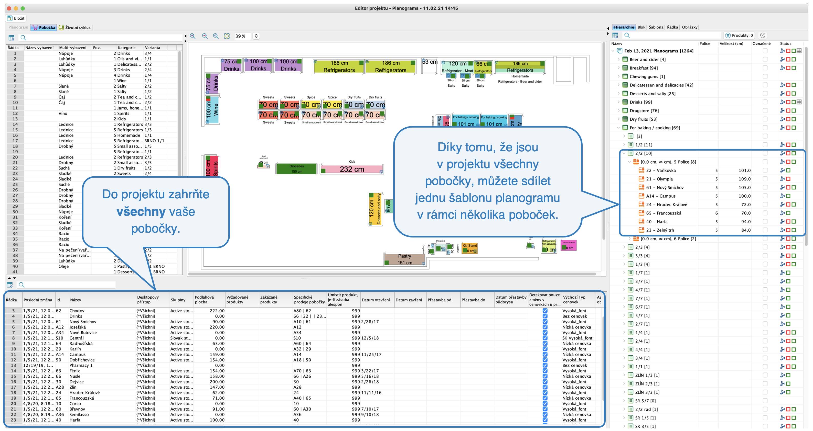Open table settings icon above equipment list
Screen dimensions: 813x431
coord(11,38)
